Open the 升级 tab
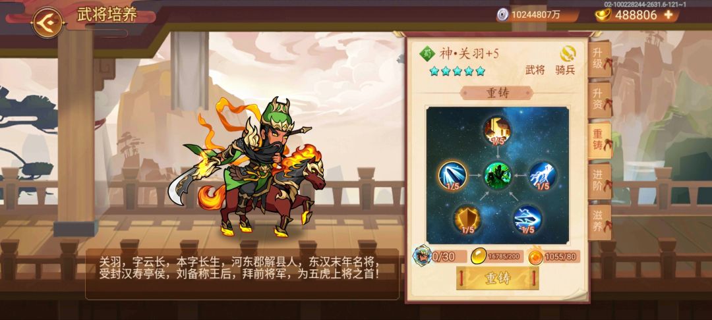Screen dimensions: 712x320 pyautogui.click(x=599, y=59)
